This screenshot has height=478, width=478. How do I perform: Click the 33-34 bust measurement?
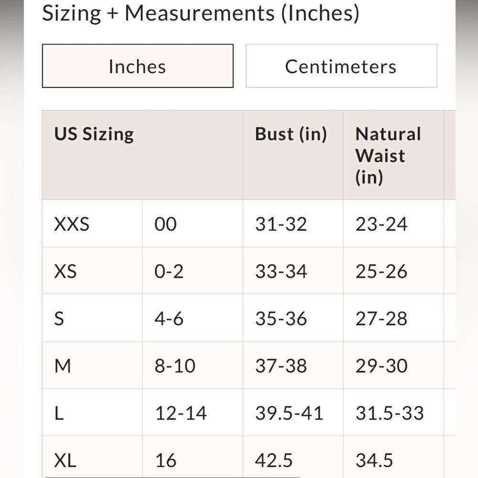coord(281,271)
